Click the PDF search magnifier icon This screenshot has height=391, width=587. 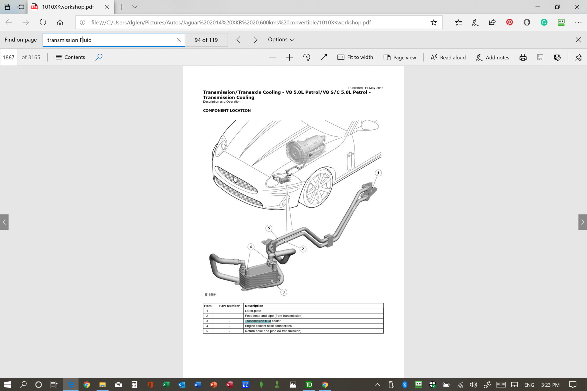click(x=99, y=57)
